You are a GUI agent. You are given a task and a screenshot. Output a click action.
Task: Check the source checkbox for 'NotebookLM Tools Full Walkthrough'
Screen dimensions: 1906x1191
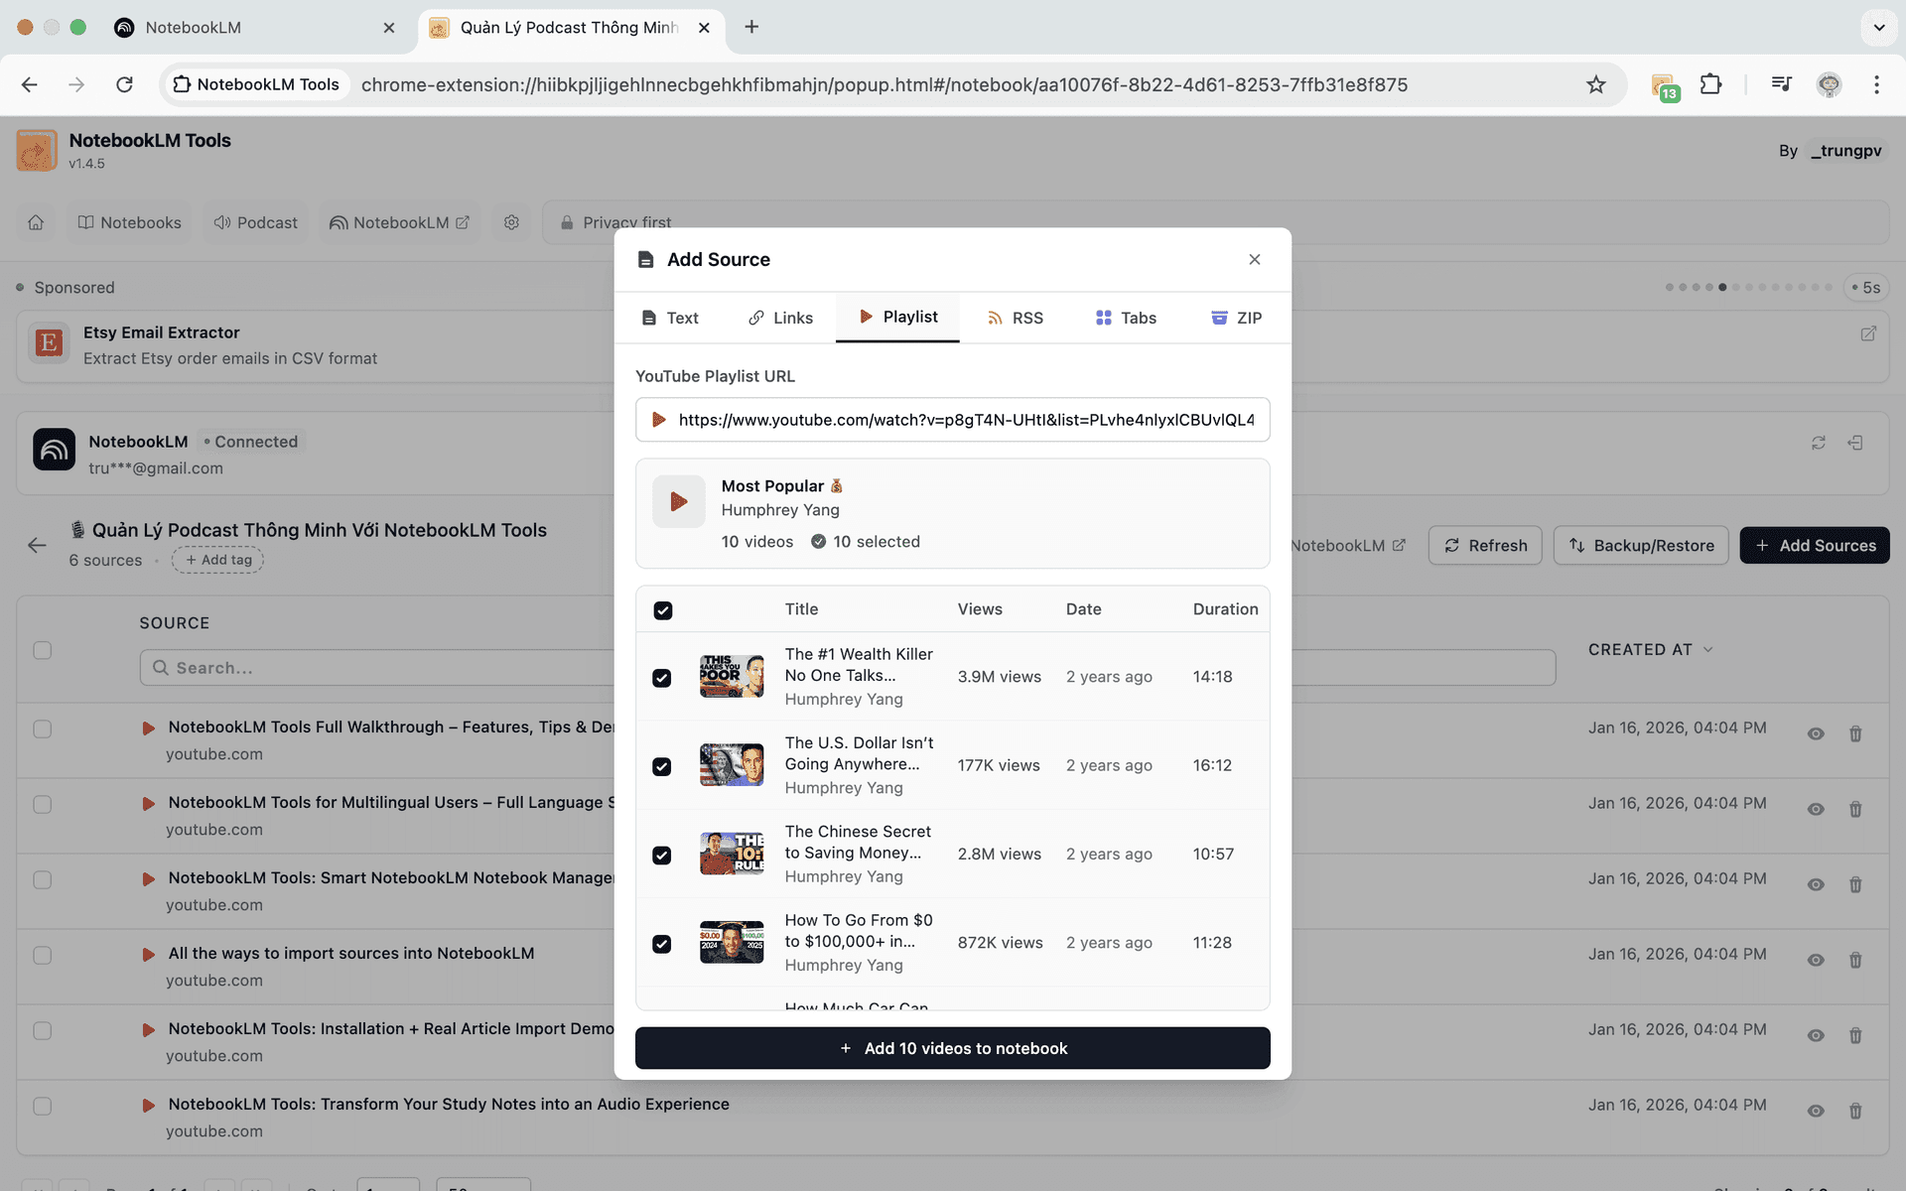click(43, 728)
